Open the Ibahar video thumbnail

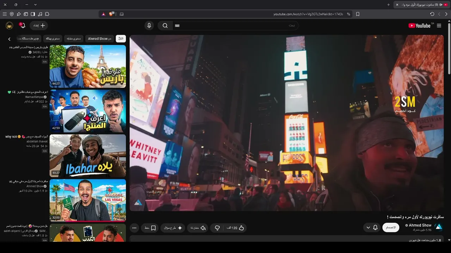(88, 156)
